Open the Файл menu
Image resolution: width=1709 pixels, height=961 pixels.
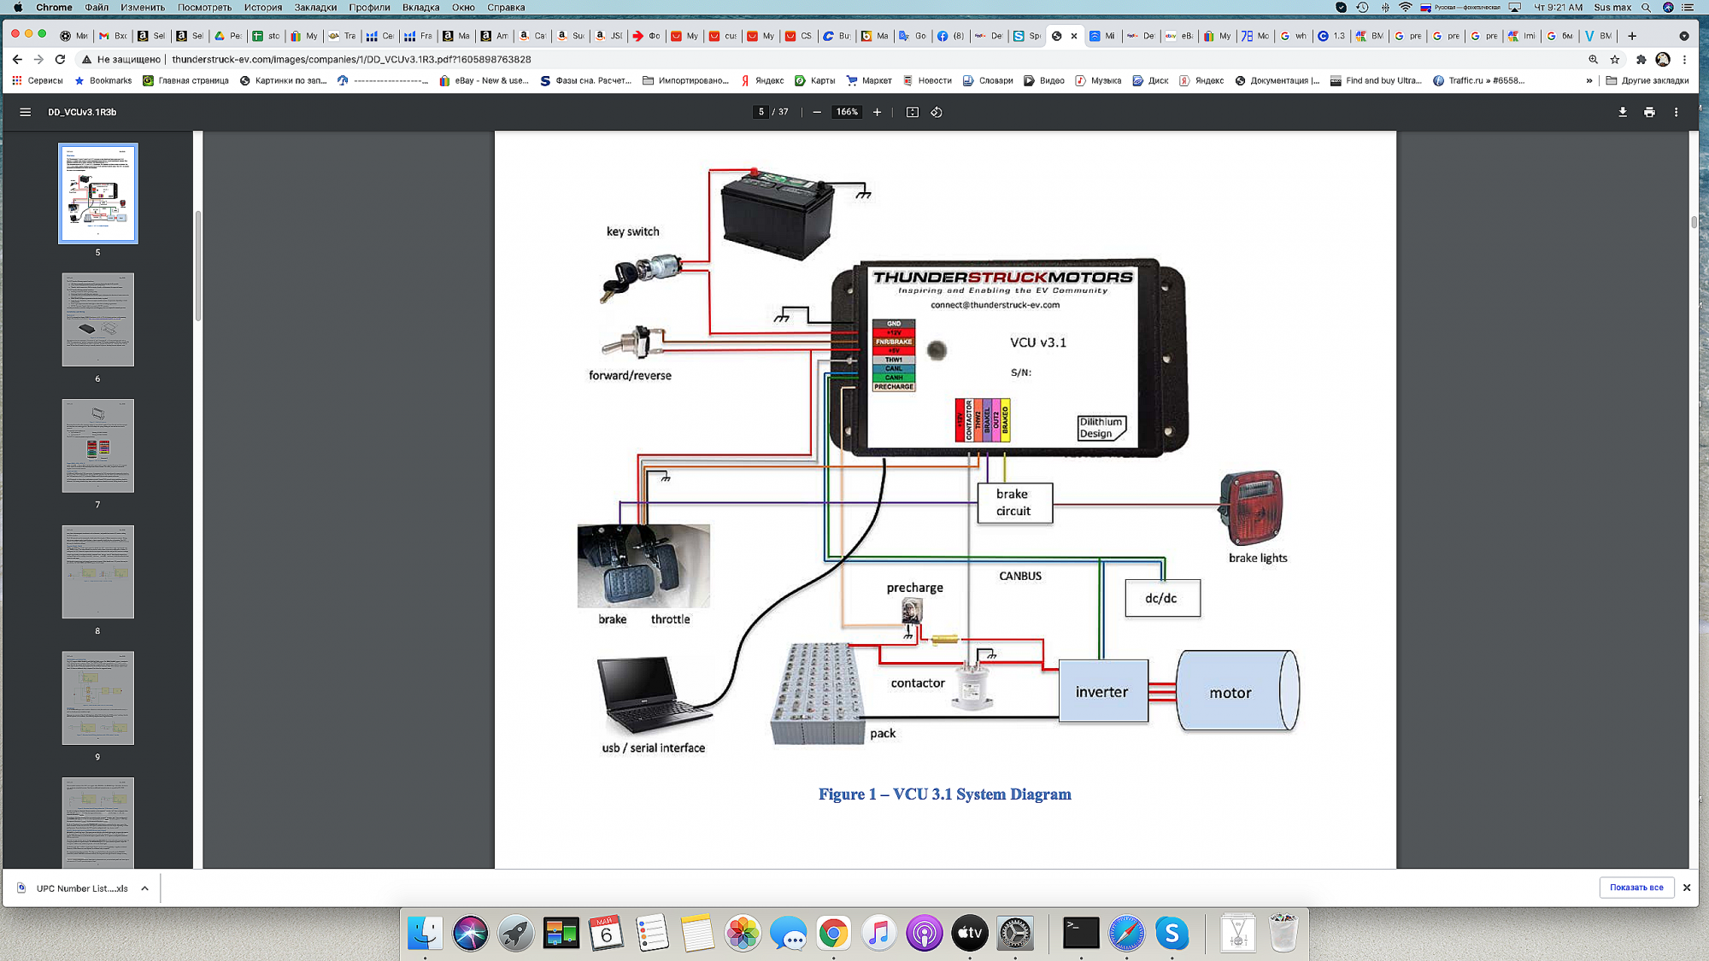point(97,8)
